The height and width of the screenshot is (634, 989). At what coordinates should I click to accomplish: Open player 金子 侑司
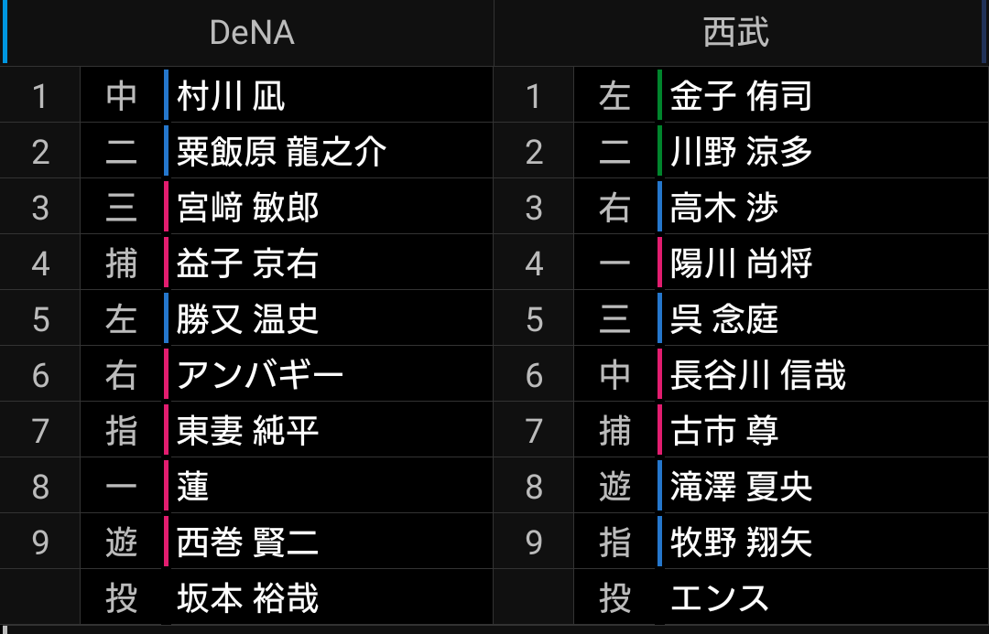pyautogui.click(x=741, y=96)
